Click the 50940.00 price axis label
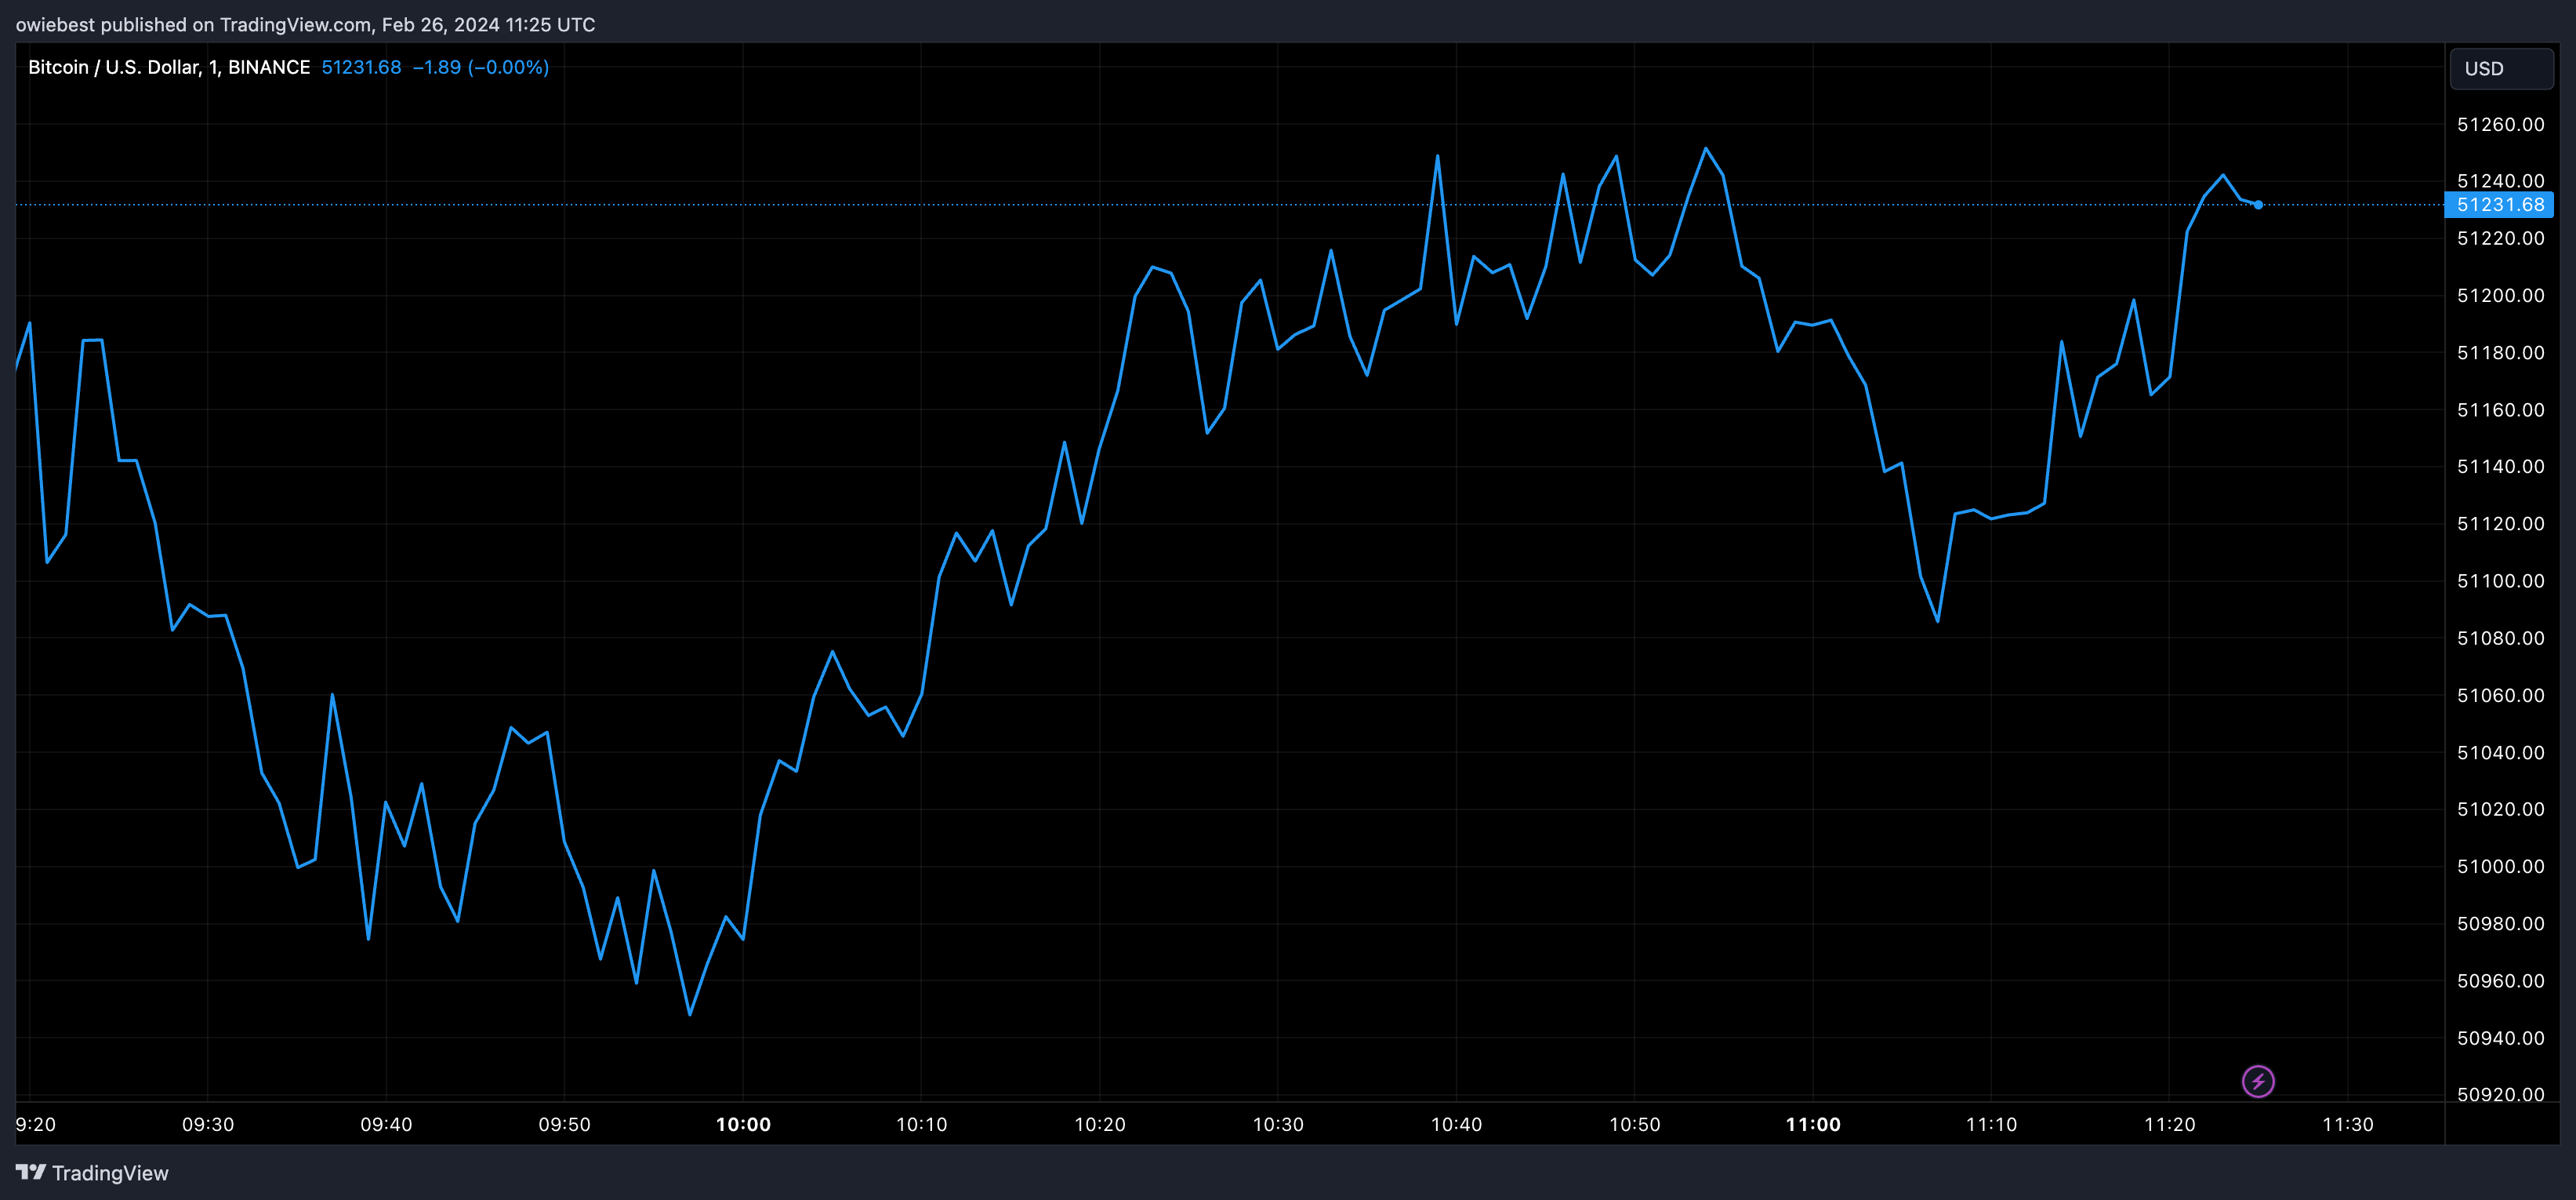The image size is (2576, 1200). click(x=2500, y=1038)
